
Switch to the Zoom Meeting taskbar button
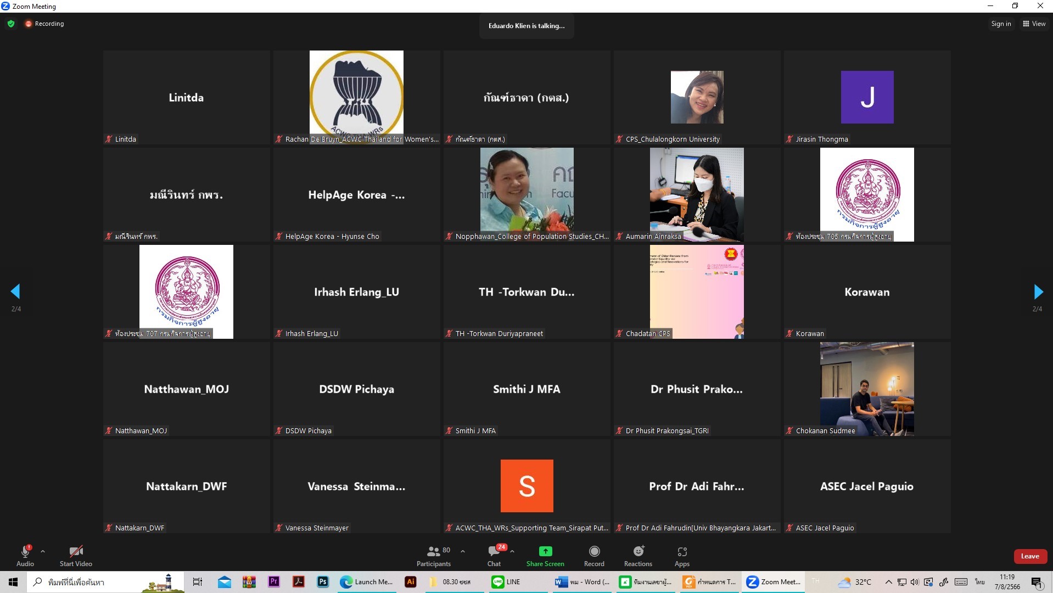773,582
